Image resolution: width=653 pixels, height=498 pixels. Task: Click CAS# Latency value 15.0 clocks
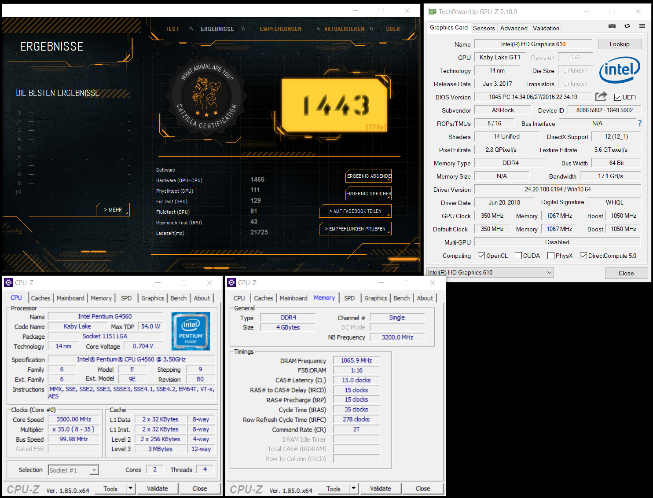tap(356, 380)
